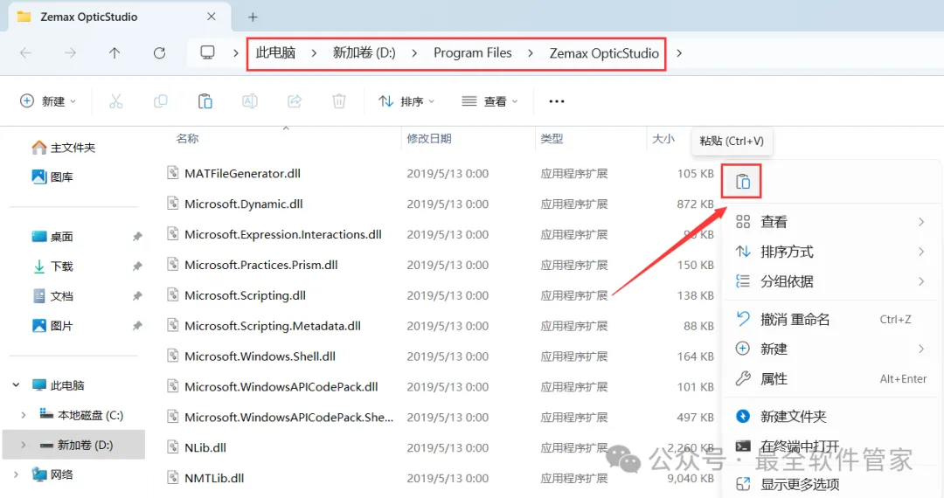The width and height of the screenshot is (944, 498).
Task: Click Program Files breadcrumb
Action: coord(473,53)
